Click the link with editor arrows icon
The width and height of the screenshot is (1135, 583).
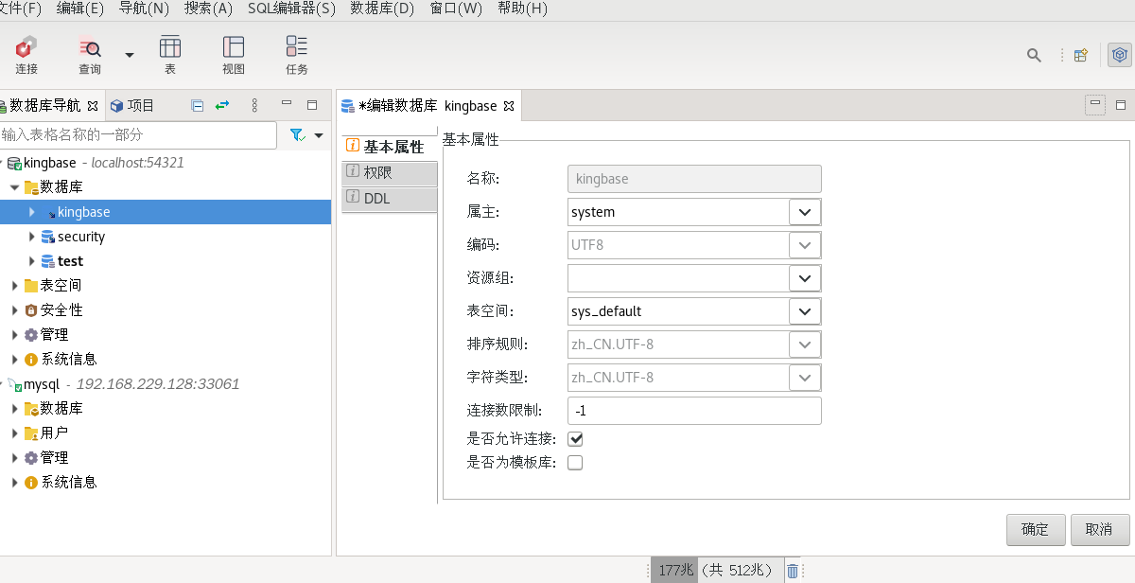click(x=222, y=105)
